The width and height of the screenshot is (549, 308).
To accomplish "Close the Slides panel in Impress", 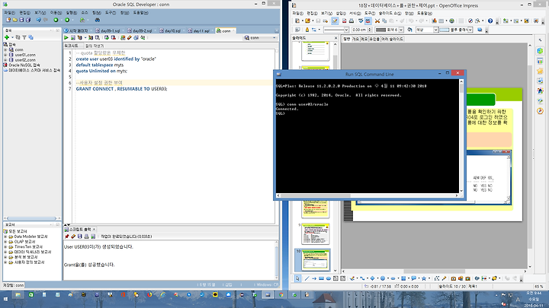I will [335, 38].
